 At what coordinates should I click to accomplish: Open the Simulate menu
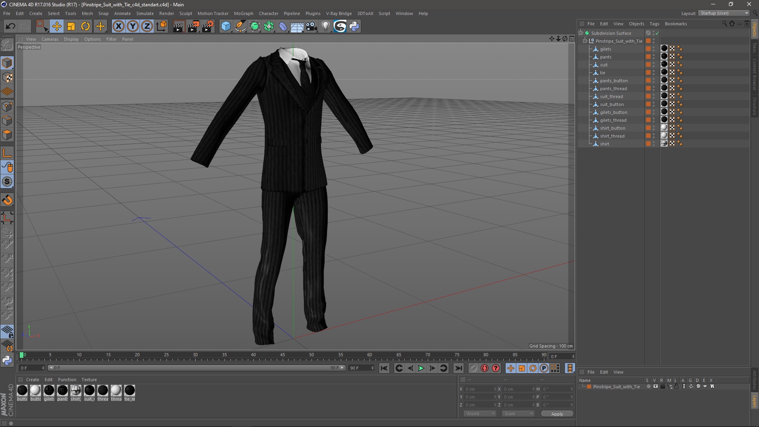tap(144, 13)
